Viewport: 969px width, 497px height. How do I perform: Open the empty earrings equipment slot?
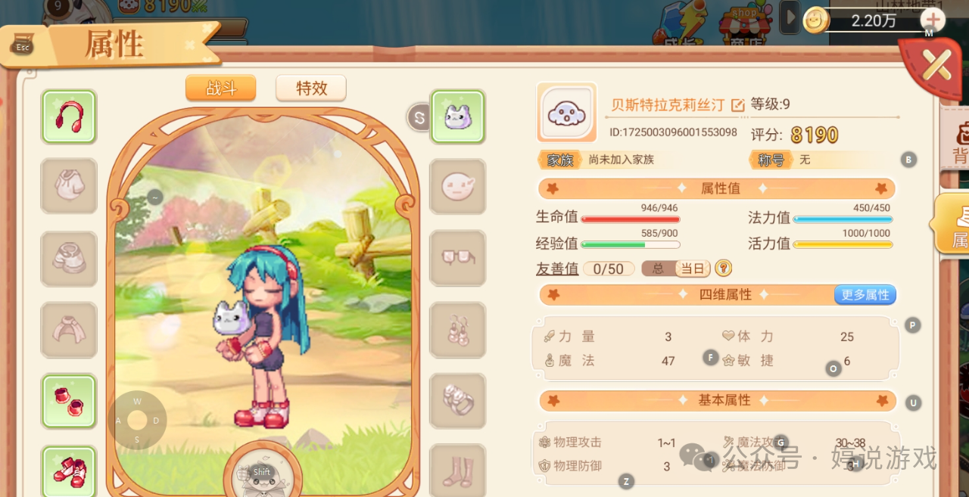tap(457, 330)
